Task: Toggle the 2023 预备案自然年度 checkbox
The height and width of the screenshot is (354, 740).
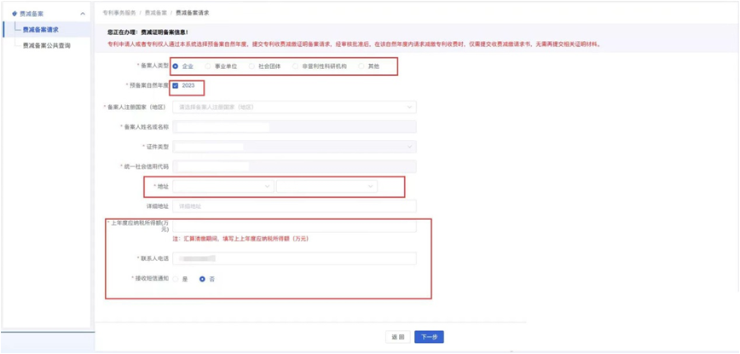Action: (176, 85)
